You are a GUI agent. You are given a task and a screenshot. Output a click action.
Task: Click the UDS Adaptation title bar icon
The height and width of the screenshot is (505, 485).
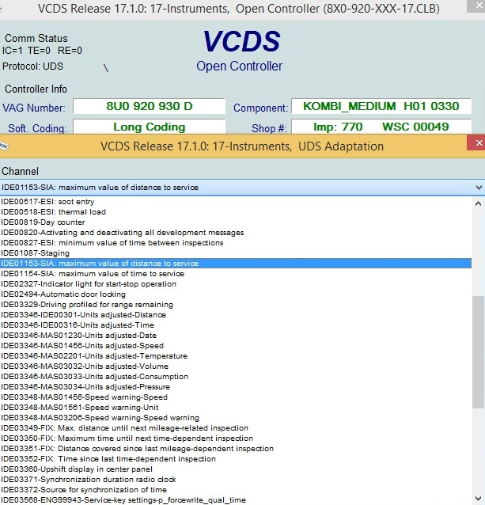click(3, 146)
